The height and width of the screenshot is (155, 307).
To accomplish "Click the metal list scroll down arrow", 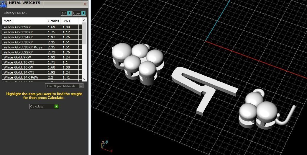I will (84, 79).
